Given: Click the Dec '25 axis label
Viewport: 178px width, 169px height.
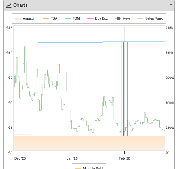Looking at the screenshot, I should point(20,158).
